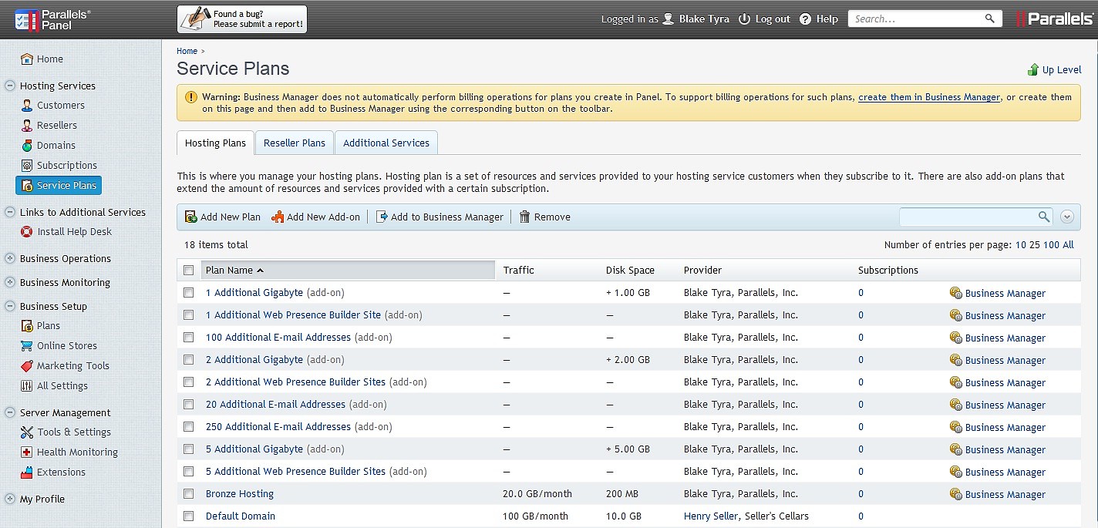Click the Up Level arrow icon
1098x528 pixels.
[1033, 69]
